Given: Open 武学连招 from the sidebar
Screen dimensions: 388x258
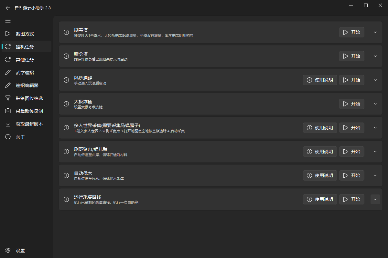Looking at the screenshot, I should (x=27, y=73).
